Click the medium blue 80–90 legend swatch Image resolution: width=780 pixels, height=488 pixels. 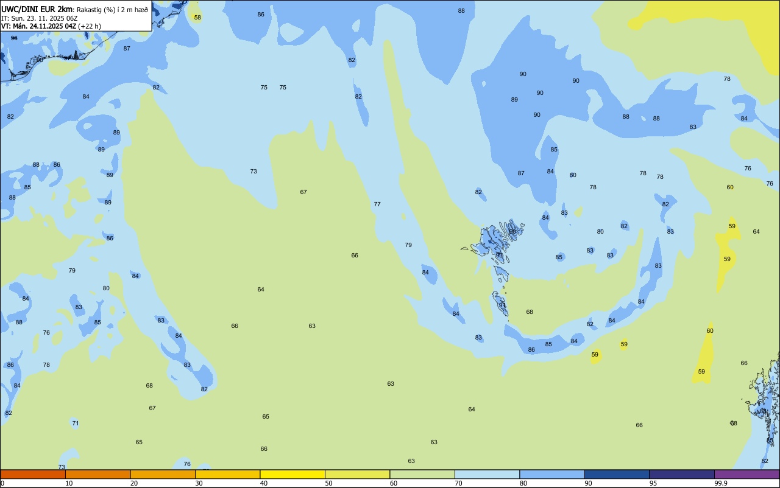(x=552, y=474)
